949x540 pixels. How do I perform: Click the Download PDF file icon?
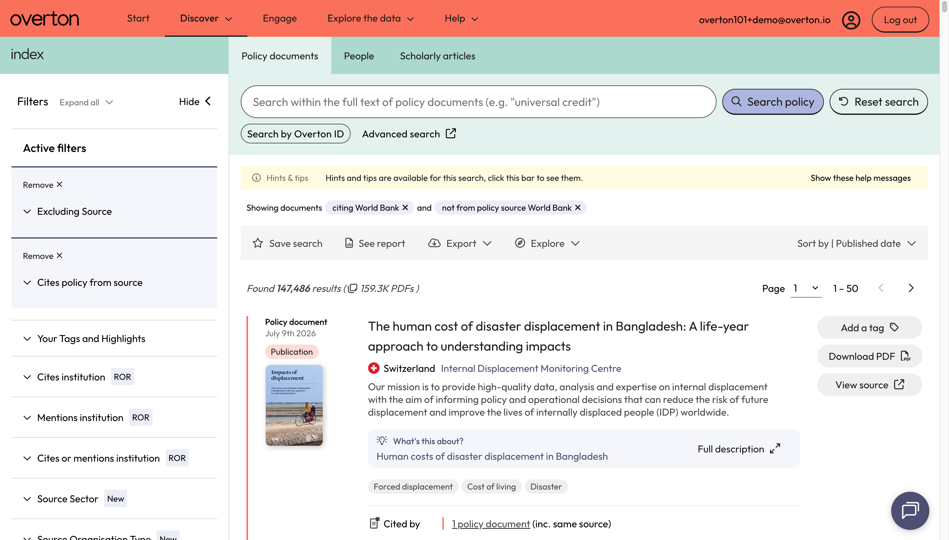pos(905,356)
